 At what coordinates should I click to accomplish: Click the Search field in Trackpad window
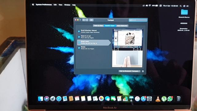coord(138,20)
